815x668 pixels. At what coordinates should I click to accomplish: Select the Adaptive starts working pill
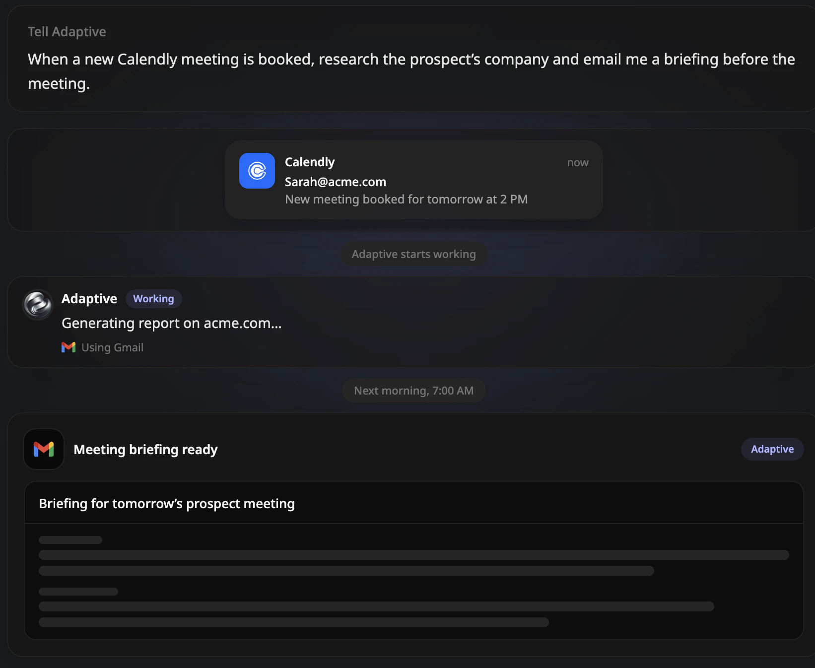[x=413, y=254]
